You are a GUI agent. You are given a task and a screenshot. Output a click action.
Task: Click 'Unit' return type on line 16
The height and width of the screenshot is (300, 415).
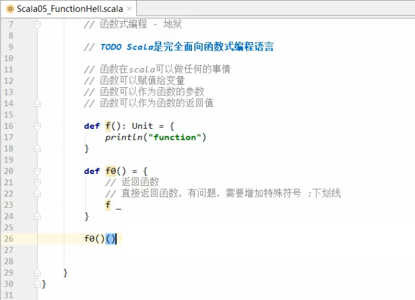(142, 126)
